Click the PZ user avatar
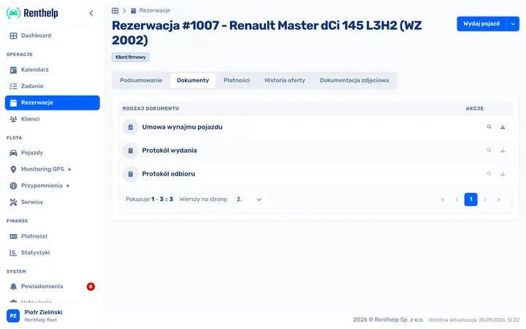The width and height of the screenshot is (526, 329). pyautogui.click(x=13, y=316)
